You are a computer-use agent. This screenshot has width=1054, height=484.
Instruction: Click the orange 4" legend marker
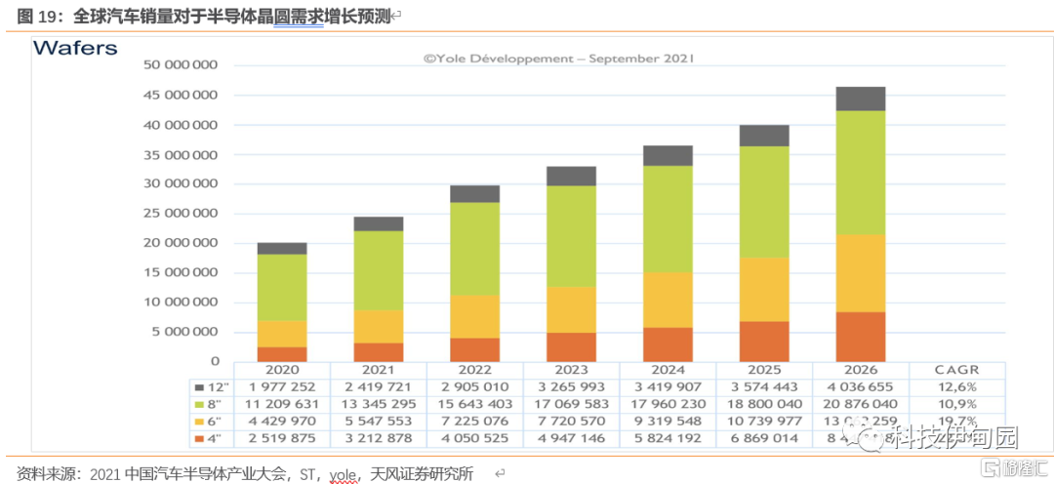[x=201, y=438]
